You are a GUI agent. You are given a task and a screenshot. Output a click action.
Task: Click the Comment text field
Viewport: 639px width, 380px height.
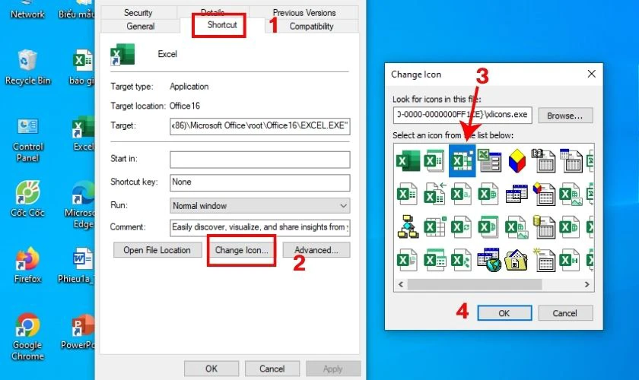260,228
